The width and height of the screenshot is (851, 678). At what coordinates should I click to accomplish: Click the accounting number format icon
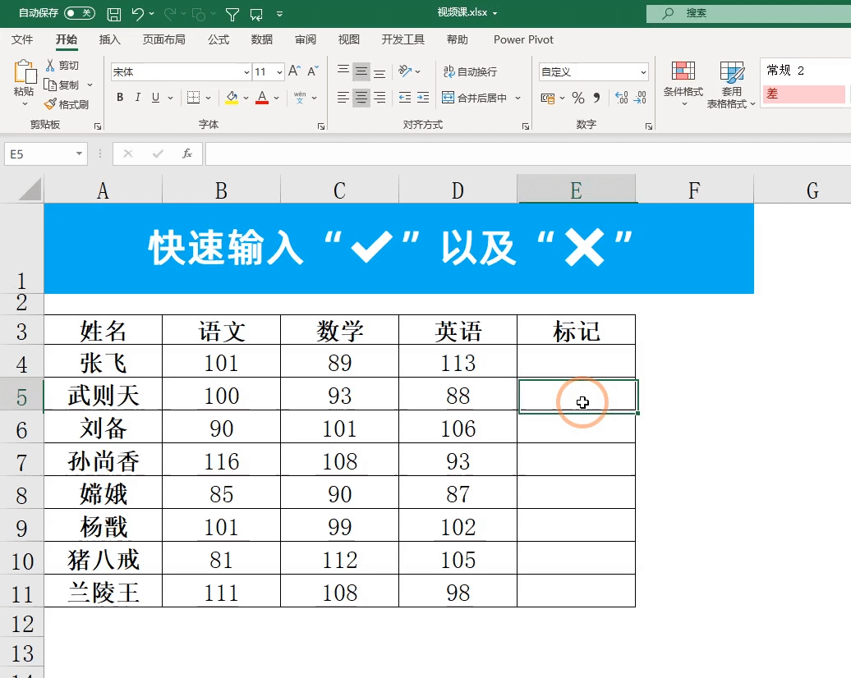(548, 98)
